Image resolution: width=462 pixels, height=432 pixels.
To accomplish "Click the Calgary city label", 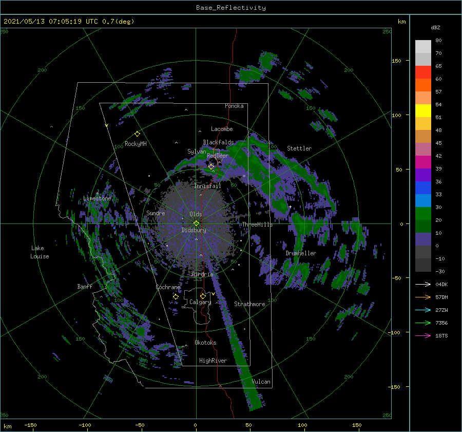I will pyautogui.click(x=200, y=302).
